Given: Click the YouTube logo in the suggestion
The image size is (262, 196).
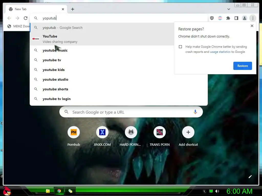Looking at the screenshot, I should 36,39.
